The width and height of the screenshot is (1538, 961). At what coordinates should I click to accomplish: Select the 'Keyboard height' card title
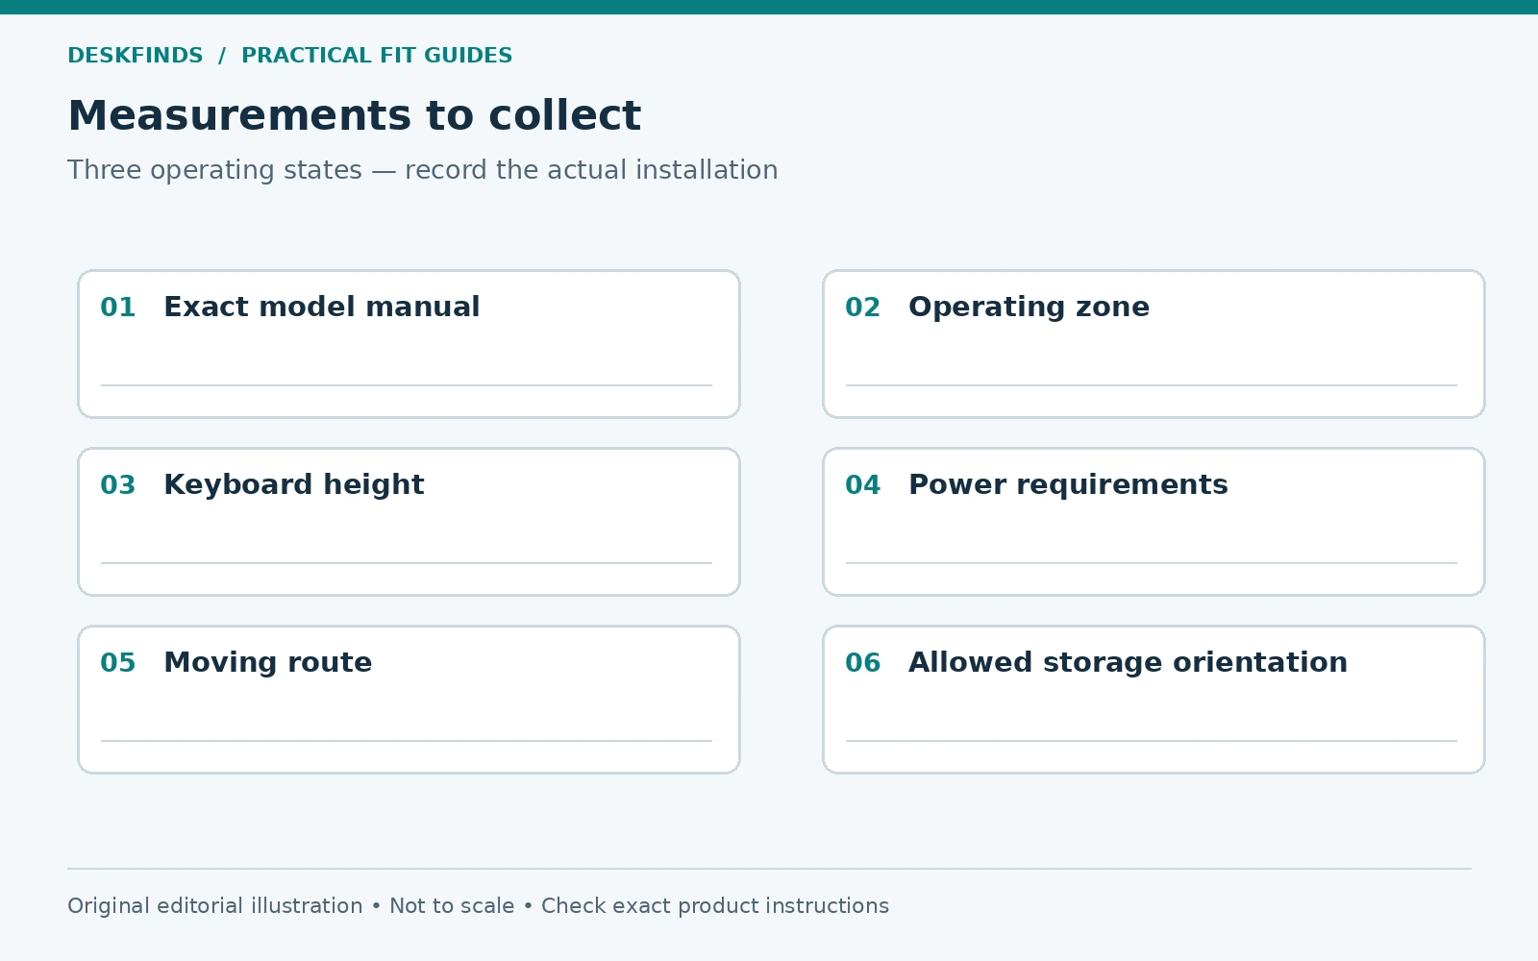pos(293,485)
